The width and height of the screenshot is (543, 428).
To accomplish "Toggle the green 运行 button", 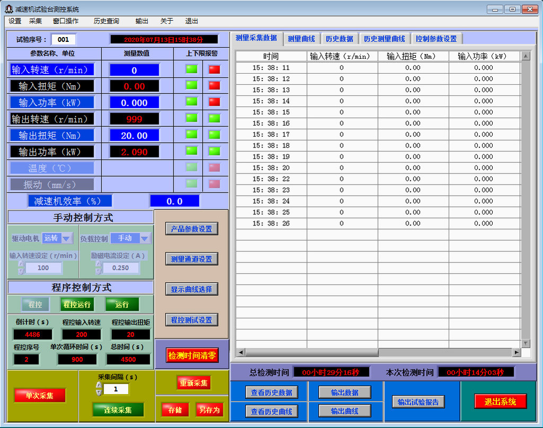I will 122,304.
